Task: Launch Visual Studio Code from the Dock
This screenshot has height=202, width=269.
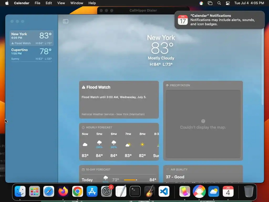Action: coord(164,191)
